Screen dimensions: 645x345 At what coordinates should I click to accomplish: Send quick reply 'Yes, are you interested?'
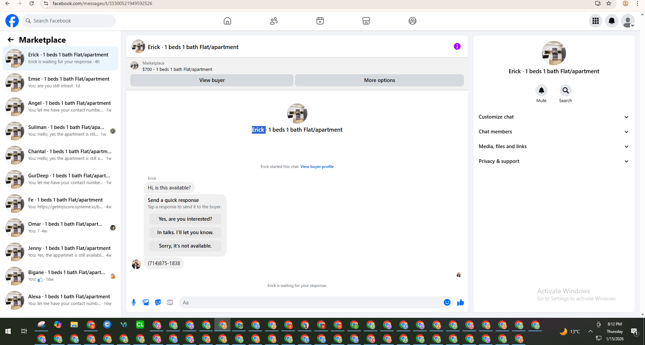pyautogui.click(x=185, y=219)
